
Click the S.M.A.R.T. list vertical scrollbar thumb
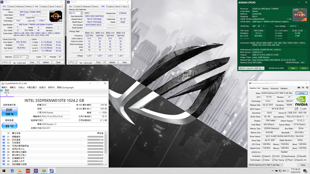point(105,144)
